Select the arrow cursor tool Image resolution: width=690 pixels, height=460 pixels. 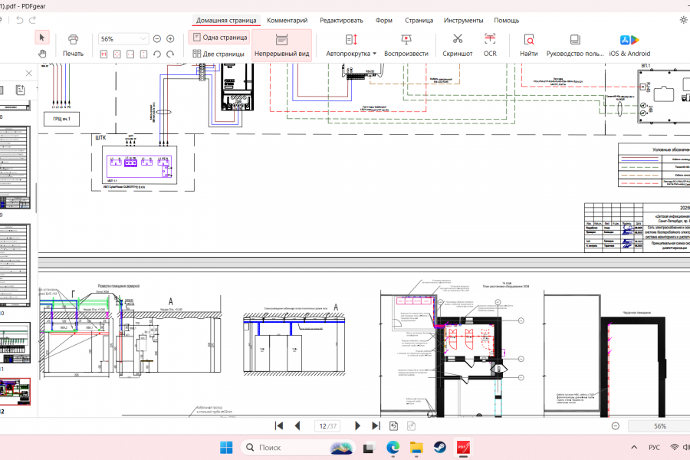[x=43, y=38]
